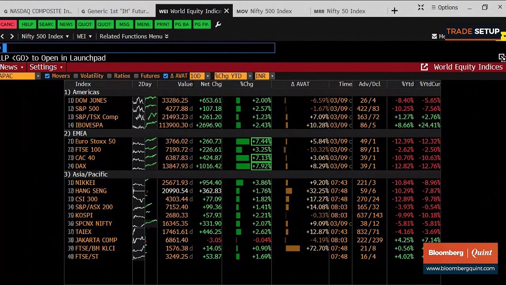Select the Euro Stoxx 50 index row

click(252, 141)
